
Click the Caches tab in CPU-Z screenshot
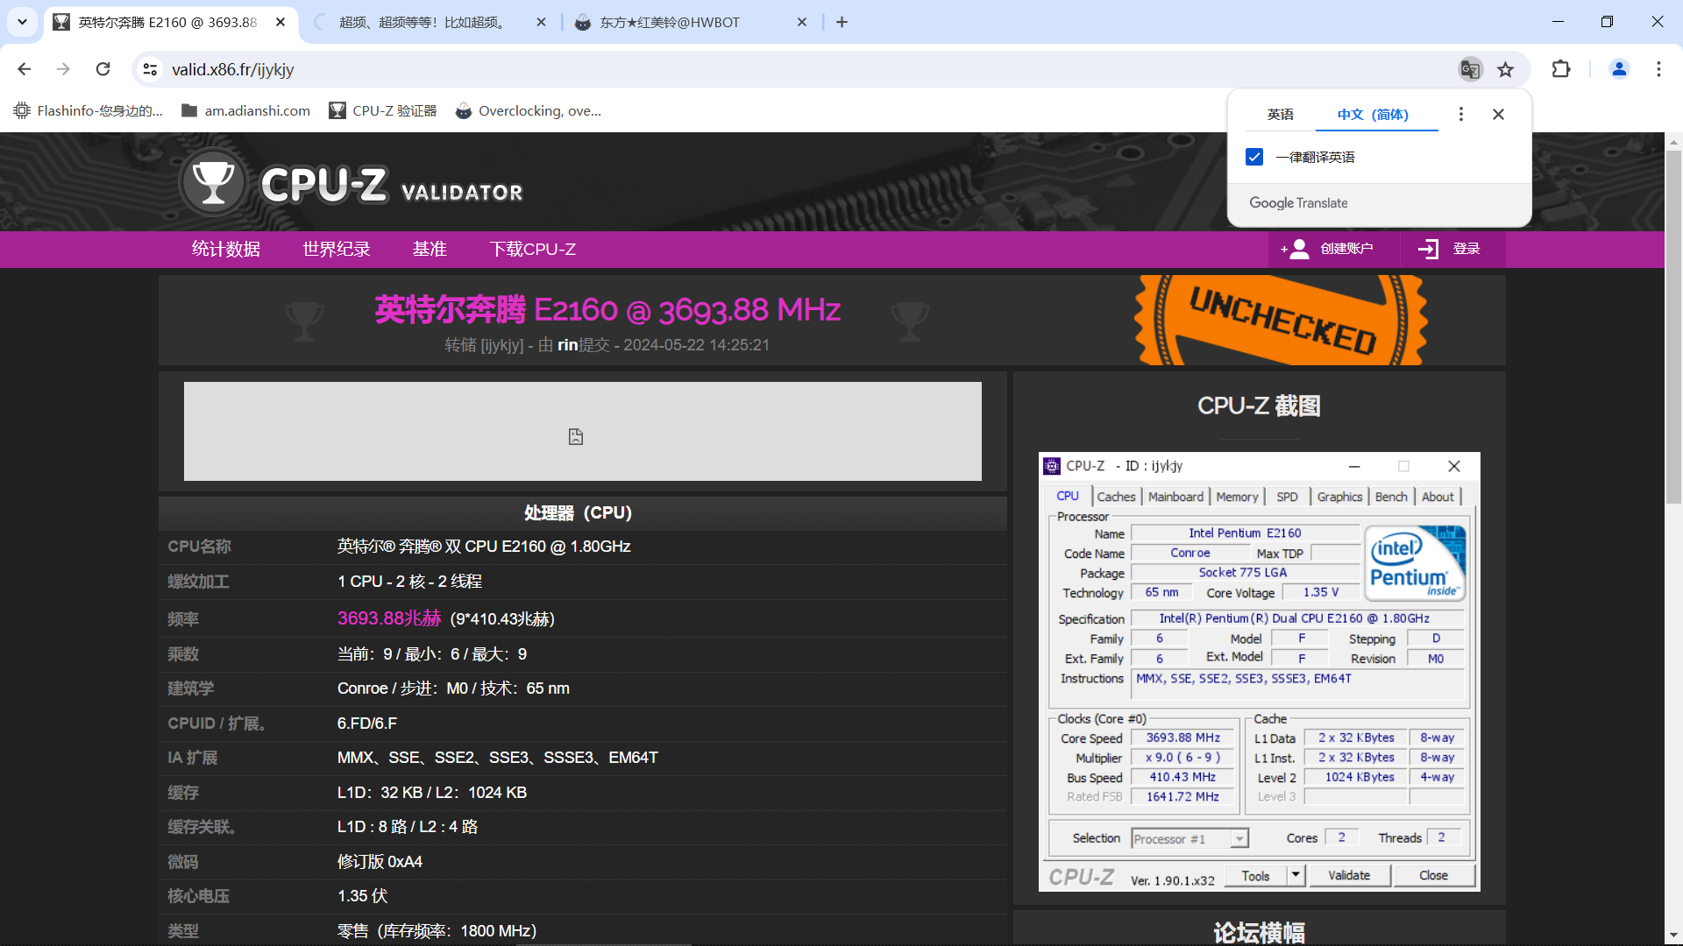click(x=1116, y=497)
